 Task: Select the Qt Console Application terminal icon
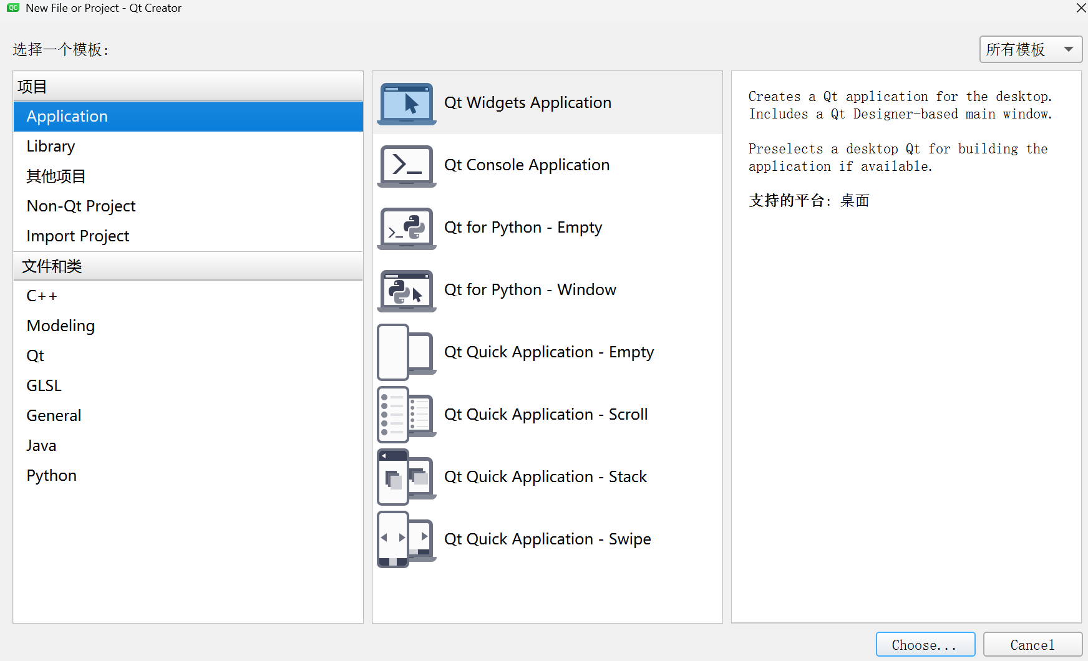coord(407,166)
